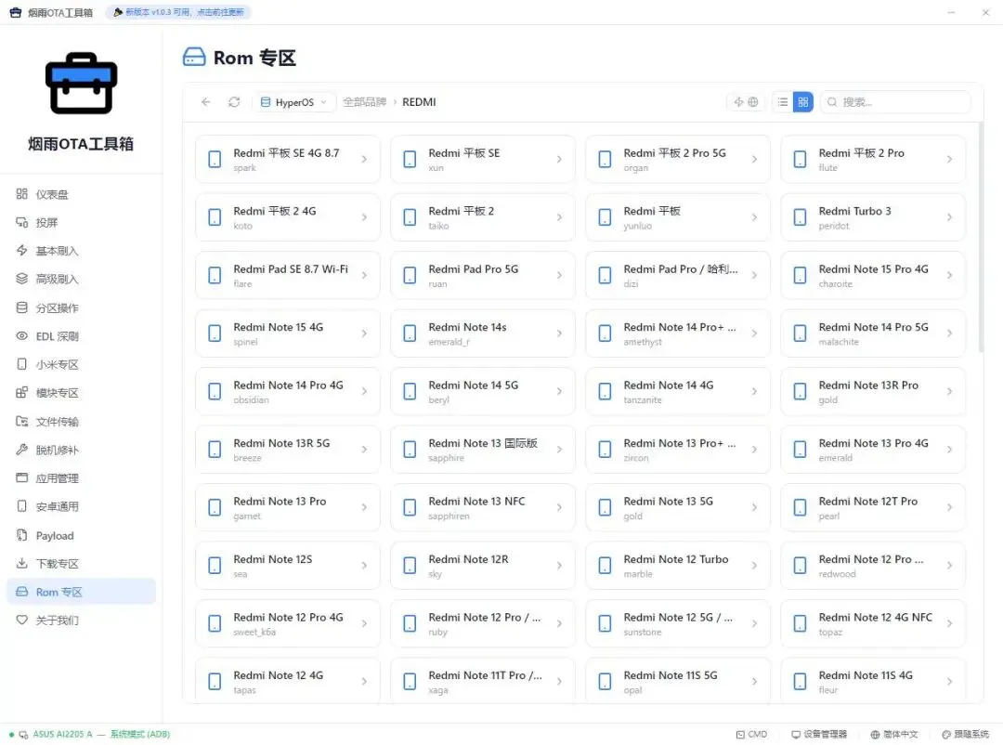The height and width of the screenshot is (745, 1003).
Task: Click the 安卓通用 device icon
Action: (x=21, y=506)
